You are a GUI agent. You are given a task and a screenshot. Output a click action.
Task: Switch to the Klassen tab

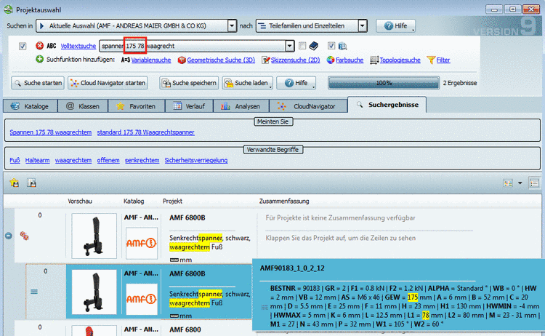(x=83, y=106)
